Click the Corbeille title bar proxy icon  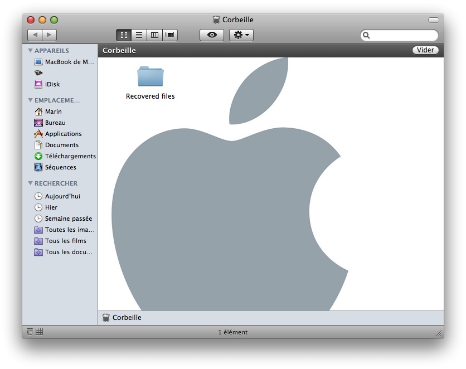coord(216,20)
